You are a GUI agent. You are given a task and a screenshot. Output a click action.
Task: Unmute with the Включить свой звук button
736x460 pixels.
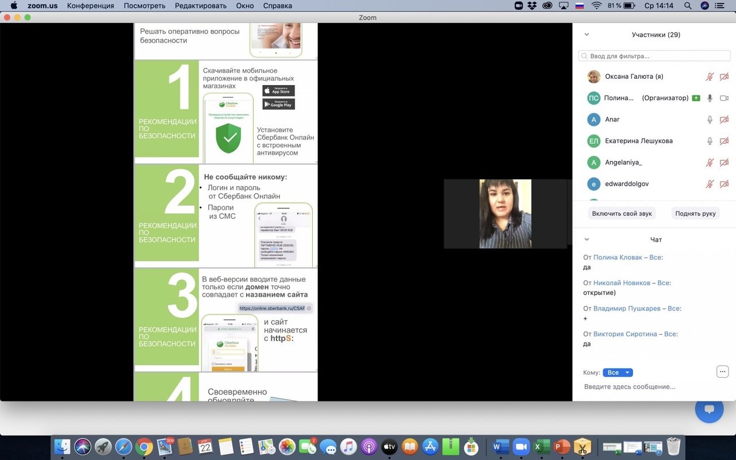(x=622, y=213)
